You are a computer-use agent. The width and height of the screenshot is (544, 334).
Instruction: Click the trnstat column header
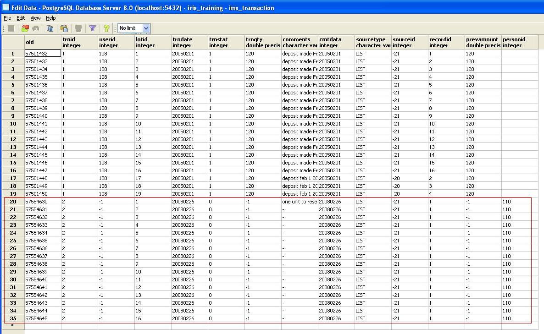click(x=227, y=42)
